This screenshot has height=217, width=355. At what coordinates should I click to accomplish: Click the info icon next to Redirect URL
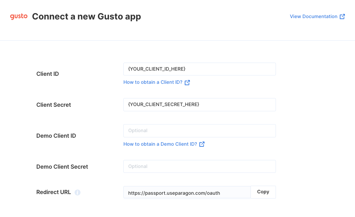click(x=77, y=192)
